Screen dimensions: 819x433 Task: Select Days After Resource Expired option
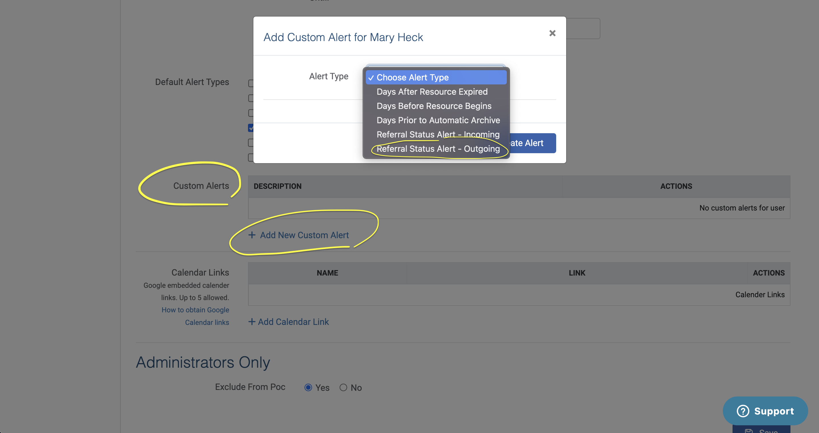[x=432, y=92]
